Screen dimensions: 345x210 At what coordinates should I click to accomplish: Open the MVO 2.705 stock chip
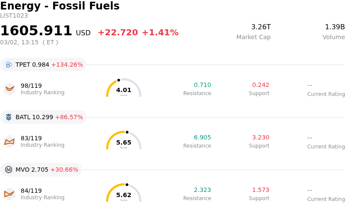[41, 170]
